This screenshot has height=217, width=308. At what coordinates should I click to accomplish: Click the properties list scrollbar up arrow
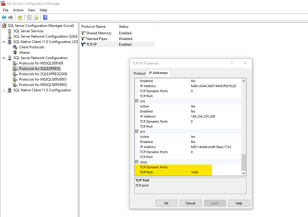coord(243,81)
